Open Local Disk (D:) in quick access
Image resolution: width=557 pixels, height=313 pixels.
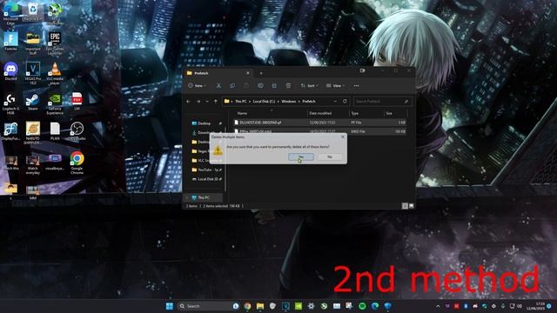point(207,179)
